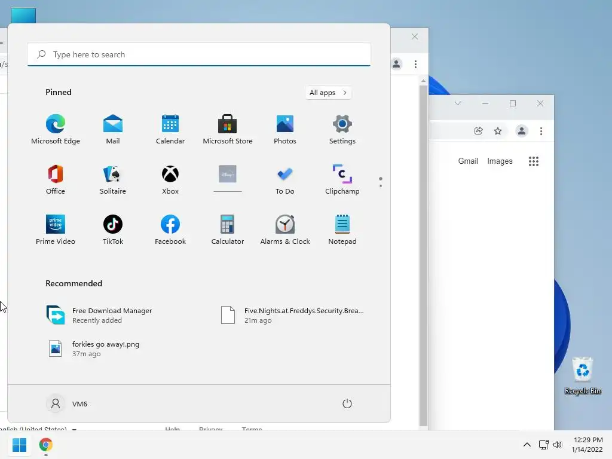Launch the Office app
The image size is (612, 459).
[x=56, y=179]
